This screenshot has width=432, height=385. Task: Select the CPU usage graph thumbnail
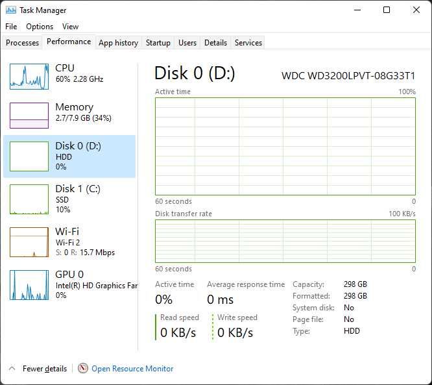[29, 77]
